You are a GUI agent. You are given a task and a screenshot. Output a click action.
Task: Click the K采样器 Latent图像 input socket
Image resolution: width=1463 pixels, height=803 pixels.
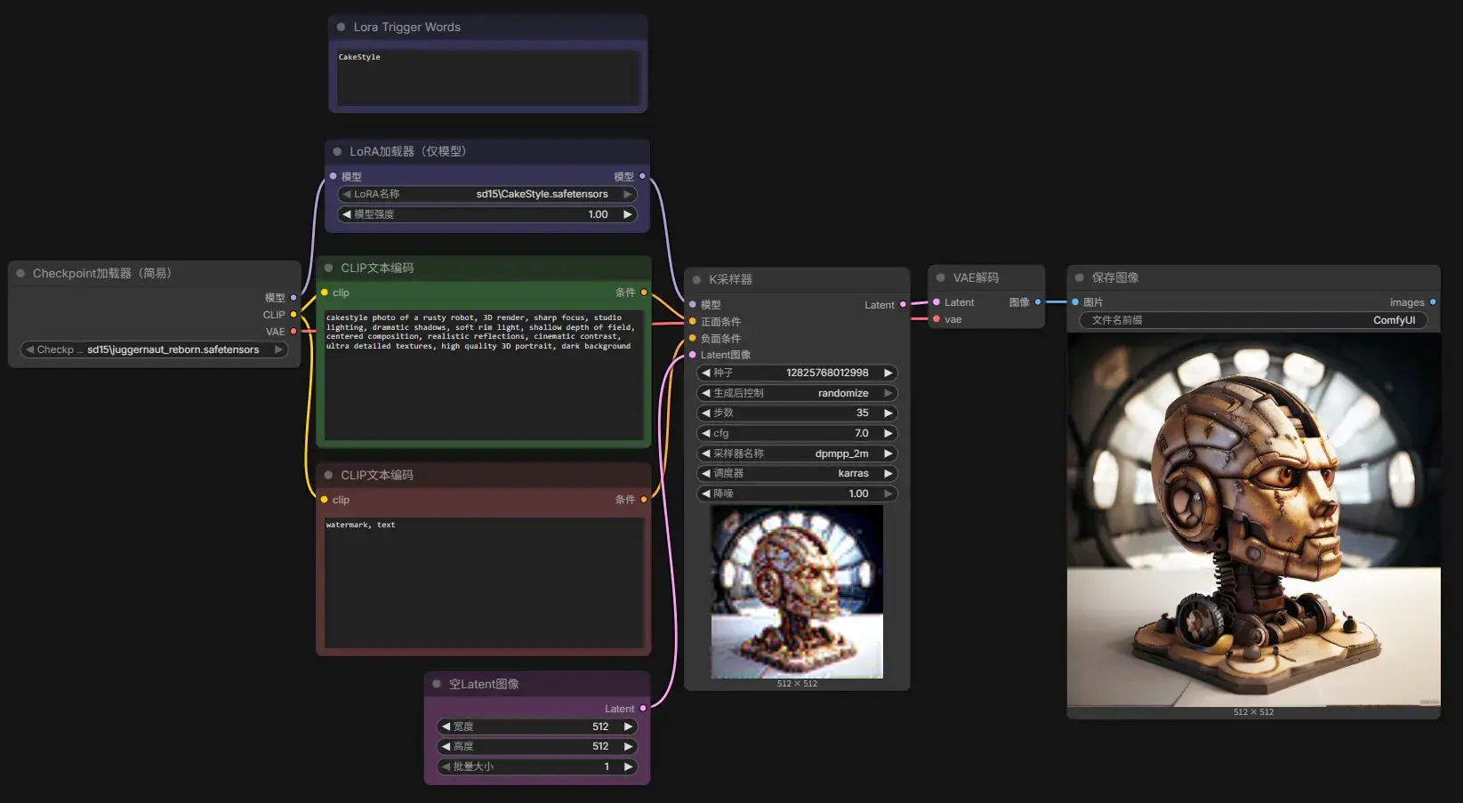693,355
